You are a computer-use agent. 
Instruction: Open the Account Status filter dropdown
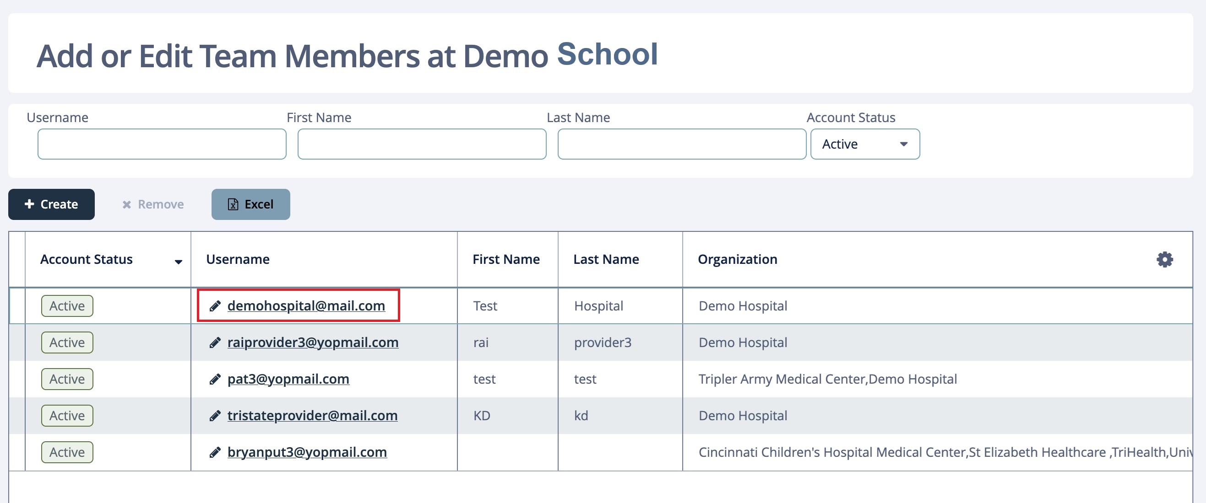pos(865,144)
